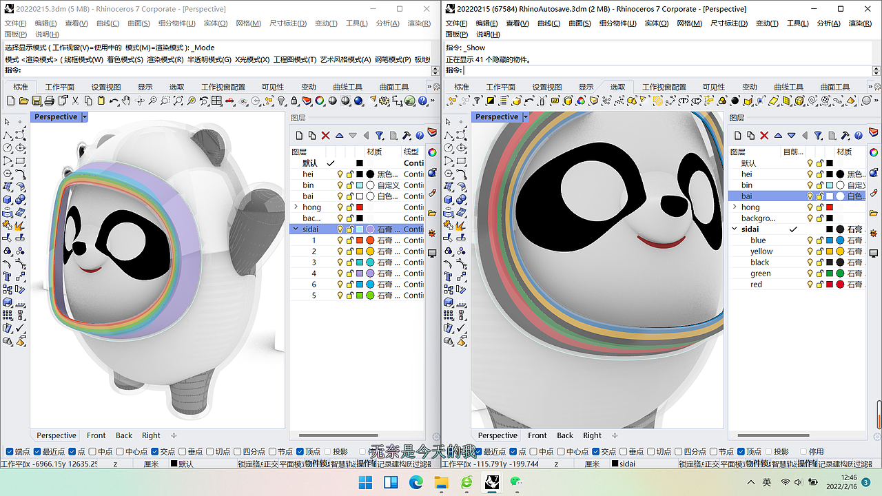Viewport: 882px width, 496px height.
Task: Click Move Layer Down arrow, right layer panel
Action: pyautogui.click(x=791, y=136)
